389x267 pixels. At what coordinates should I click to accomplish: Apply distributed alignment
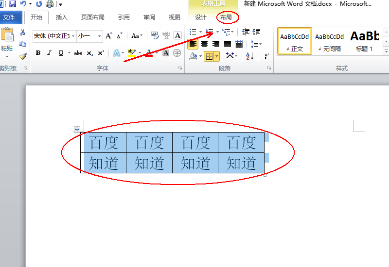pyautogui.click(x=239, y=44)
